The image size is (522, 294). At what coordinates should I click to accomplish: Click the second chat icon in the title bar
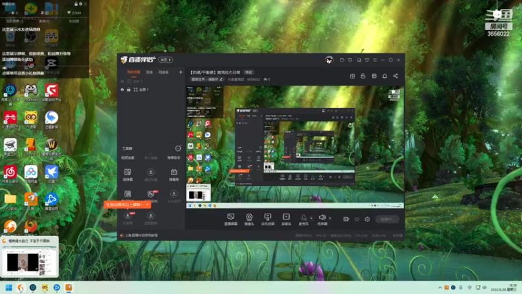pos(350,60)
